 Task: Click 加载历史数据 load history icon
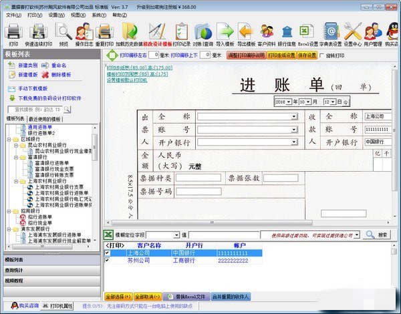(129, 31)
